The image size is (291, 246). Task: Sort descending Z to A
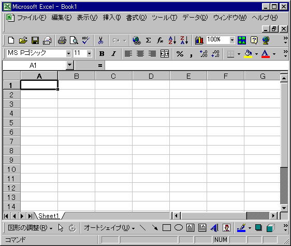tap(184, 40)
